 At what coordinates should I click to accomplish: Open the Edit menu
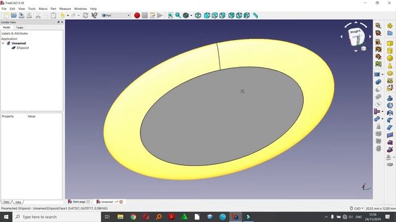tap(12, 9)
